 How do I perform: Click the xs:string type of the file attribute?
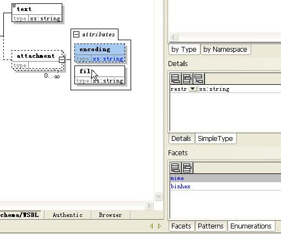click(108, 81)
